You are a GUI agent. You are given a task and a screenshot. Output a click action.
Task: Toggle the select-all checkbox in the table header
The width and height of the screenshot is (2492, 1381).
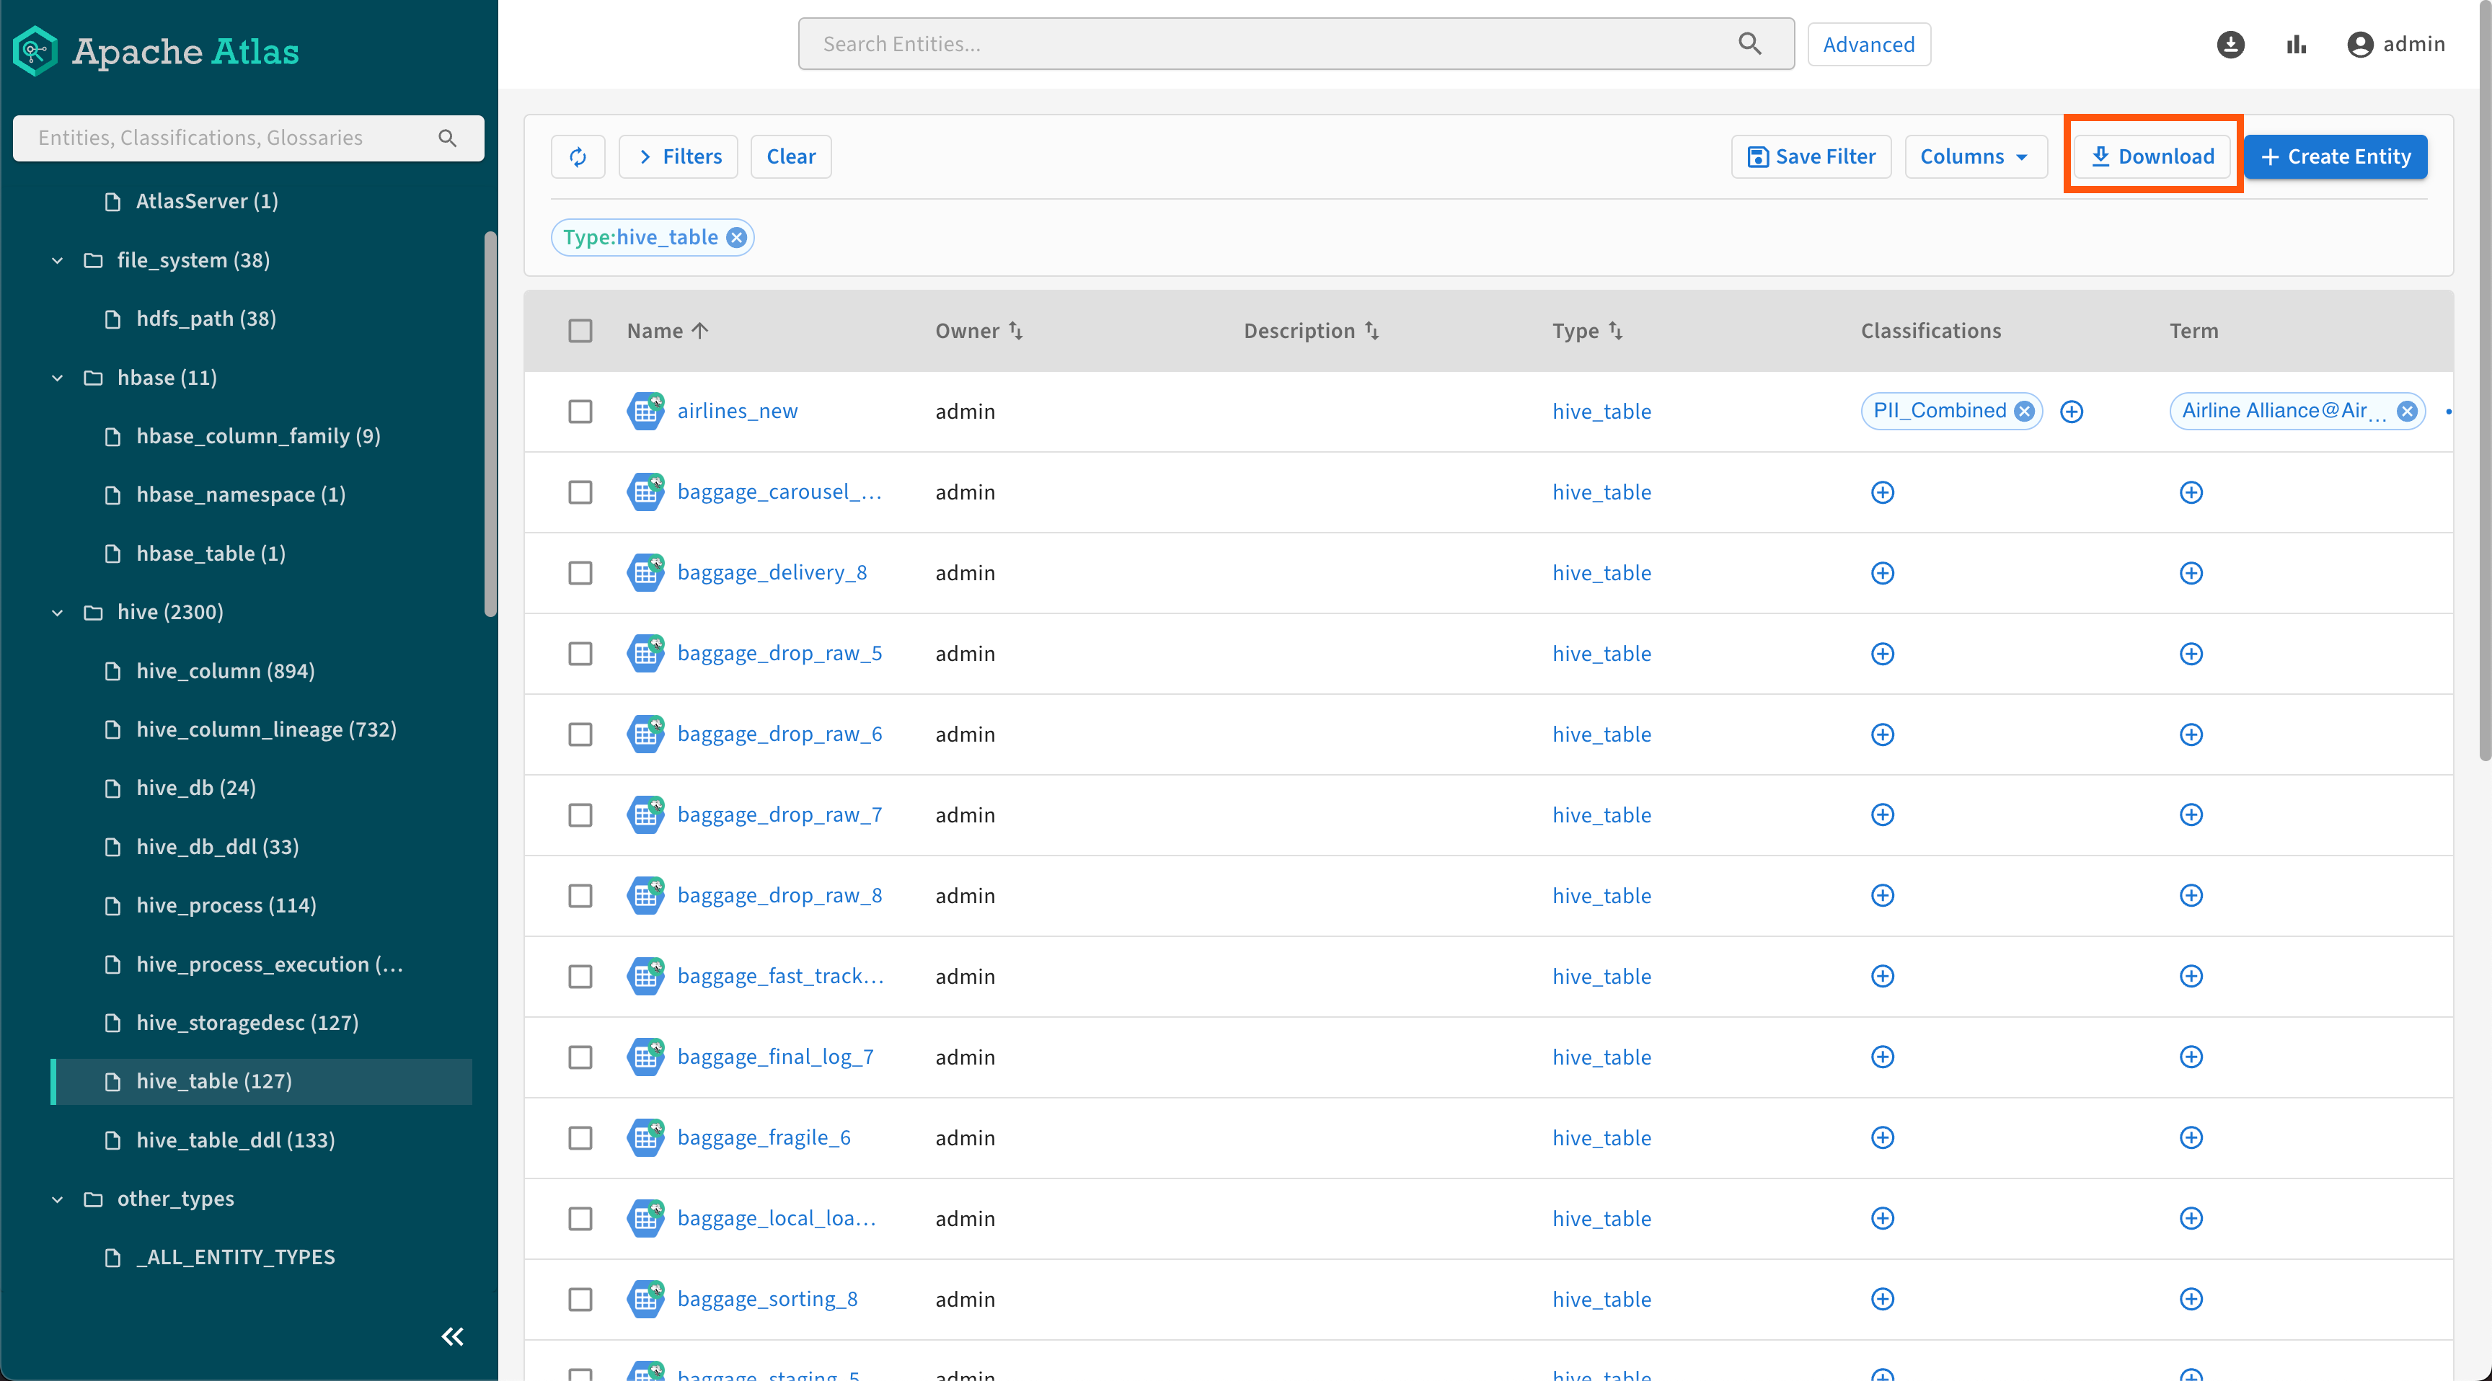[x=580, y=331]
